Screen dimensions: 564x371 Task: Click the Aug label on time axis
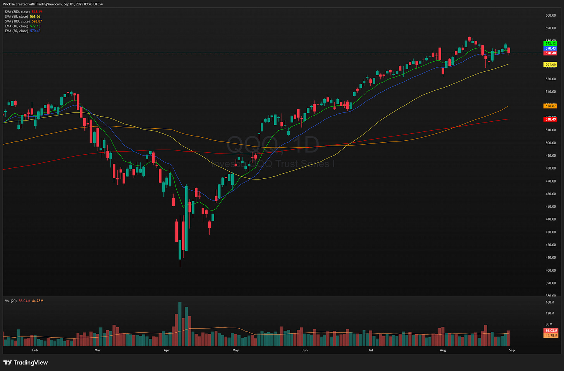[x=443, y=350]
